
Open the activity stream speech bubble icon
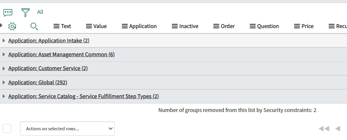[x=8, y=13]
